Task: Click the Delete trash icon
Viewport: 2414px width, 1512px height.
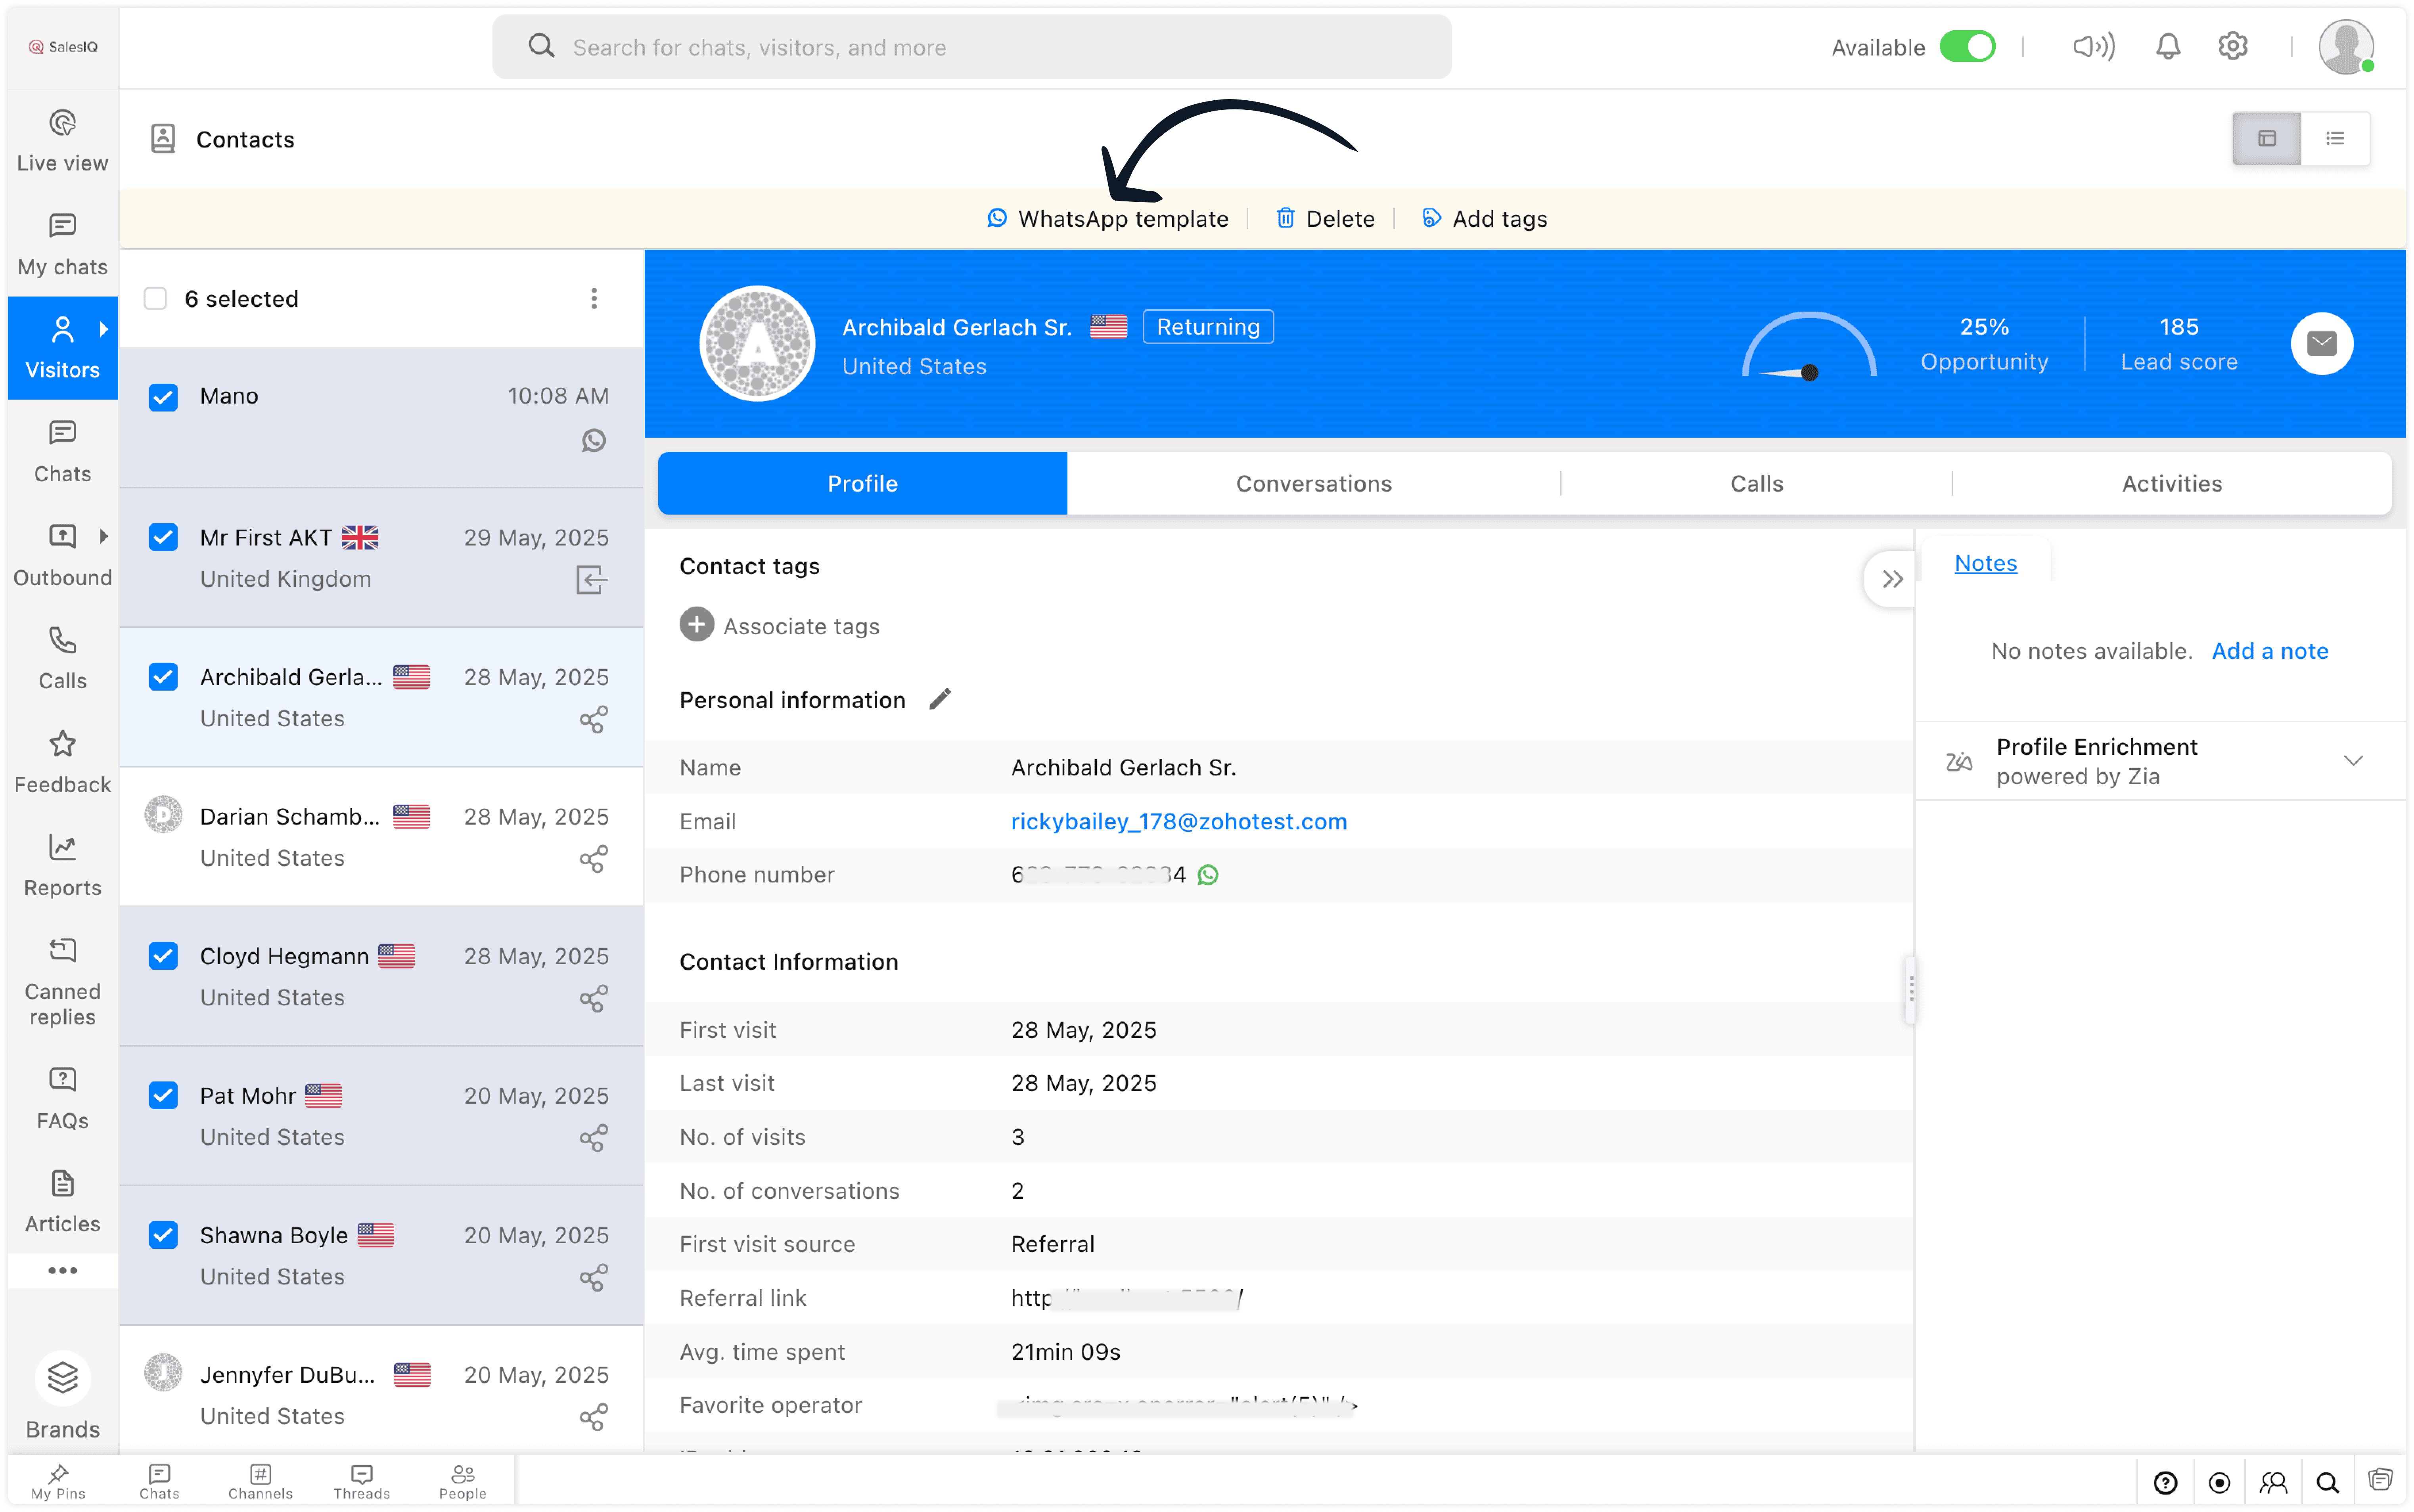Action: 1285,218
